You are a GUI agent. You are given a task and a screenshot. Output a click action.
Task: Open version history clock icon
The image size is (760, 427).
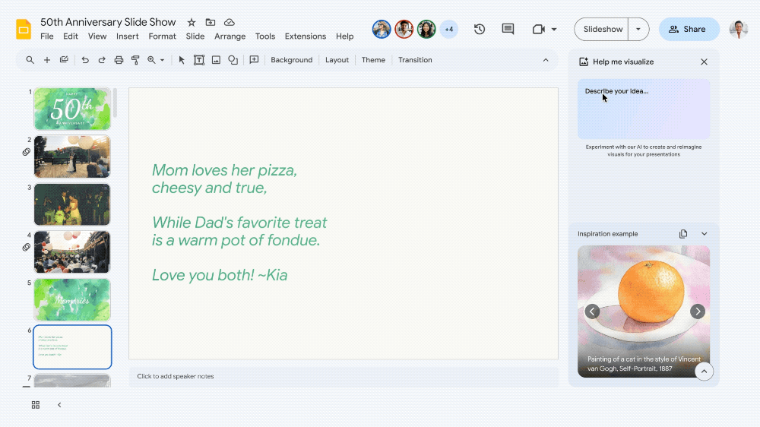[480, 30]
